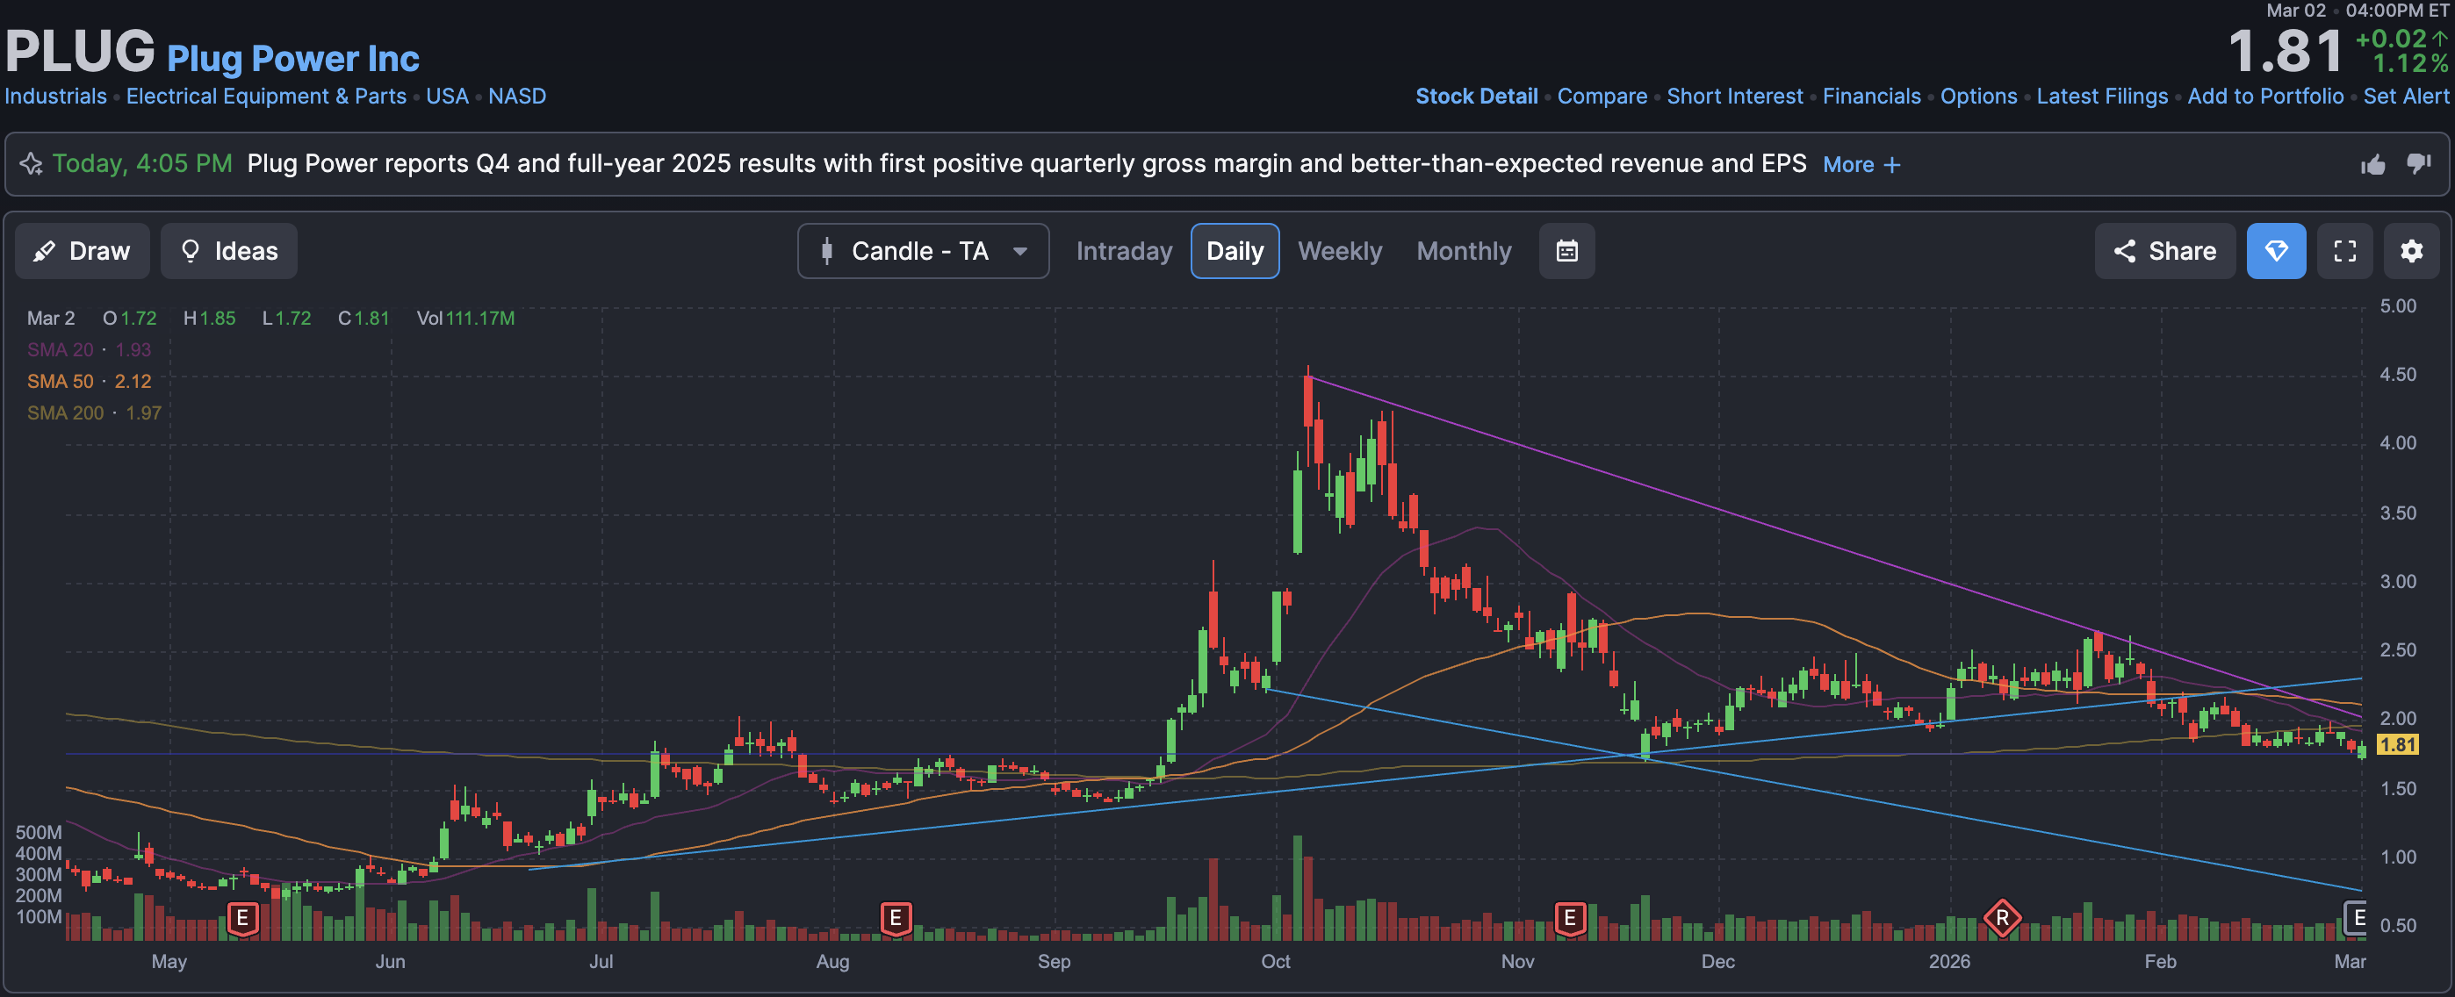Click the blue diamond premium icon
Image resolution: width=2455 pixels, height=997 pixels.
coord(2276,251)
